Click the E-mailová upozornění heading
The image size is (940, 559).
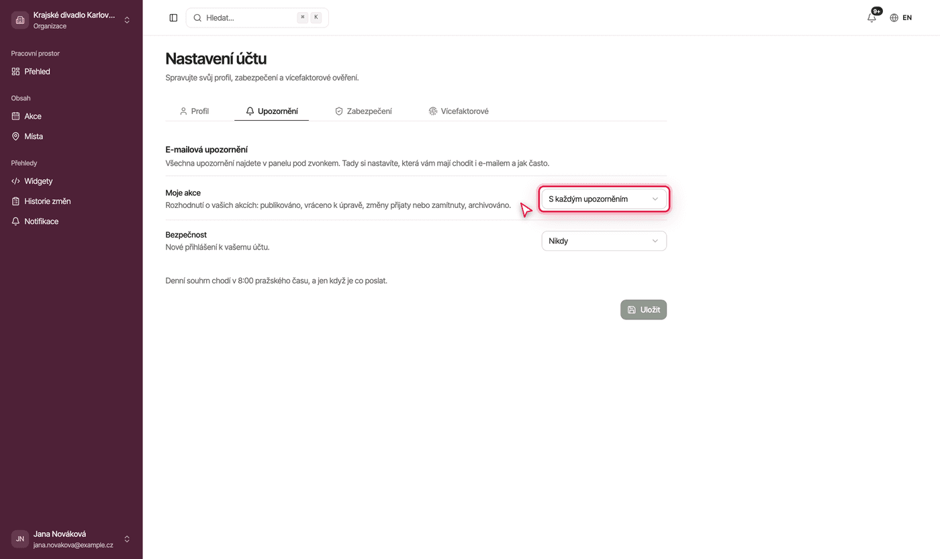[x=207, y=150]
